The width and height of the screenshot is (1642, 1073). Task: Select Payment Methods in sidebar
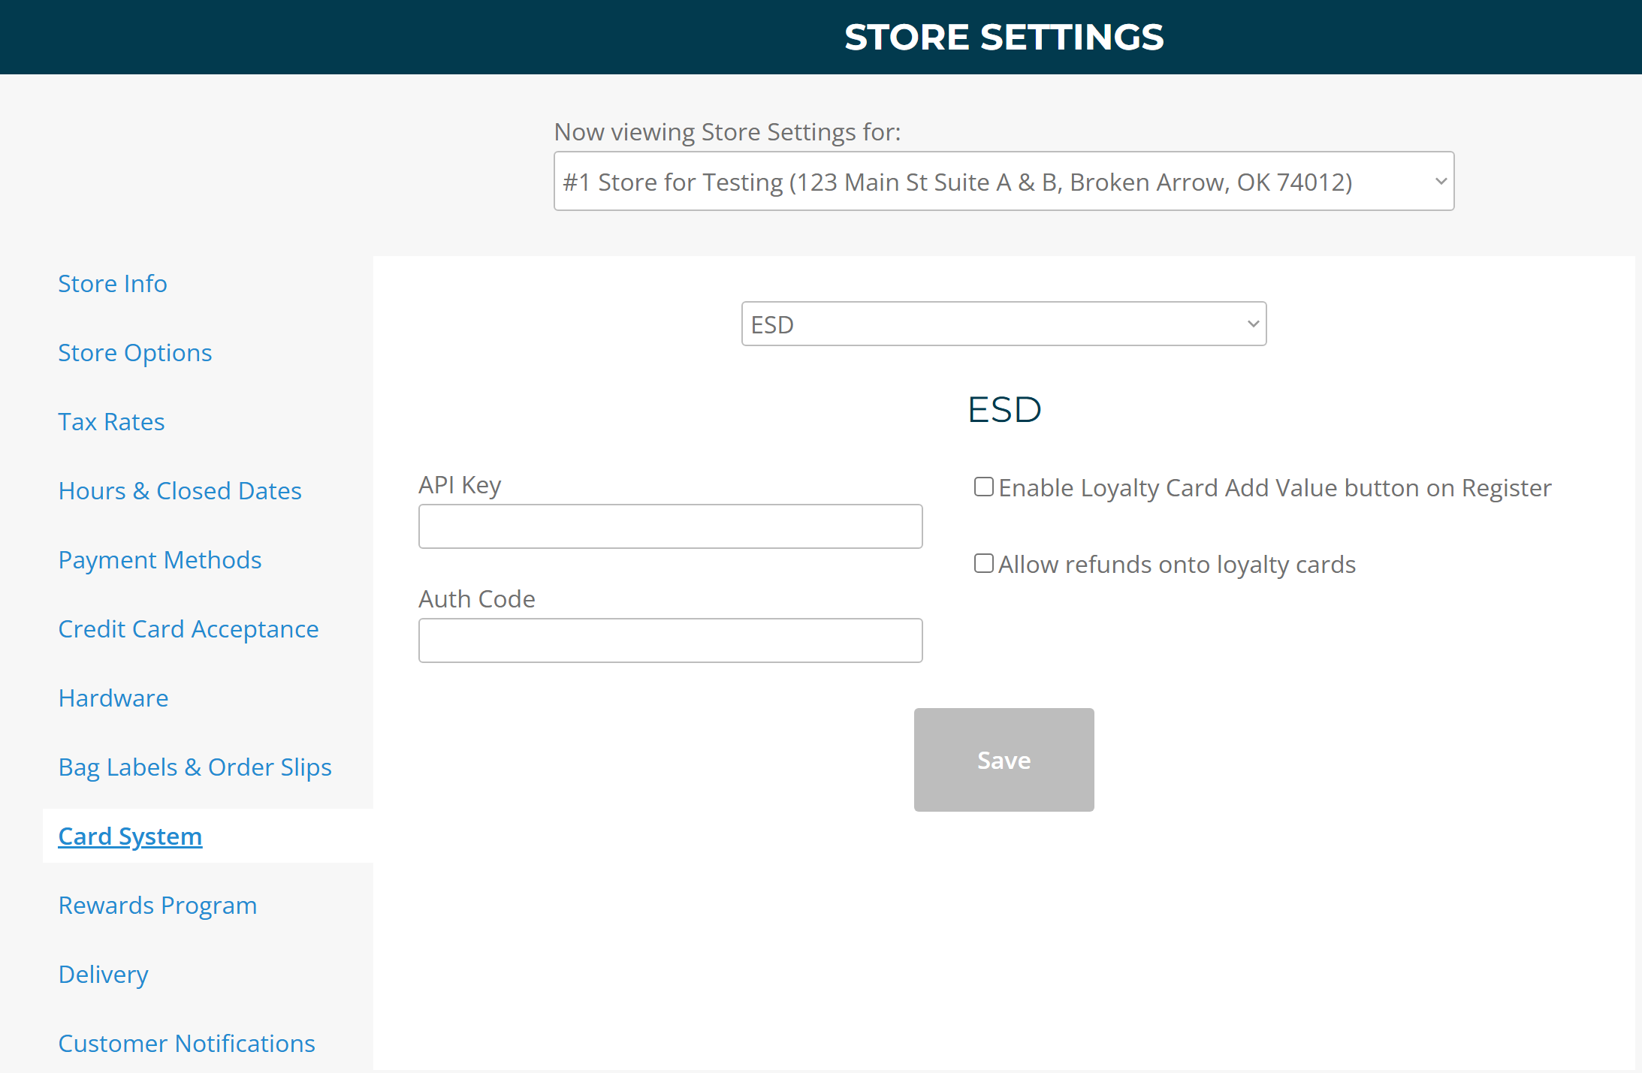(160, 560)
